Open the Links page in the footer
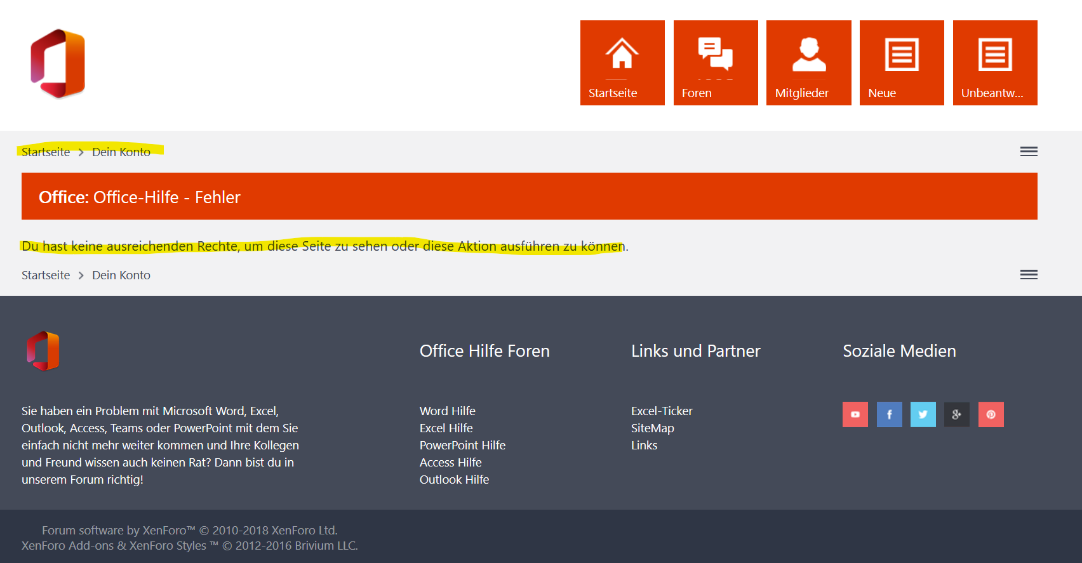Screen dimensions: 1082x563 (x=645, y=445)
